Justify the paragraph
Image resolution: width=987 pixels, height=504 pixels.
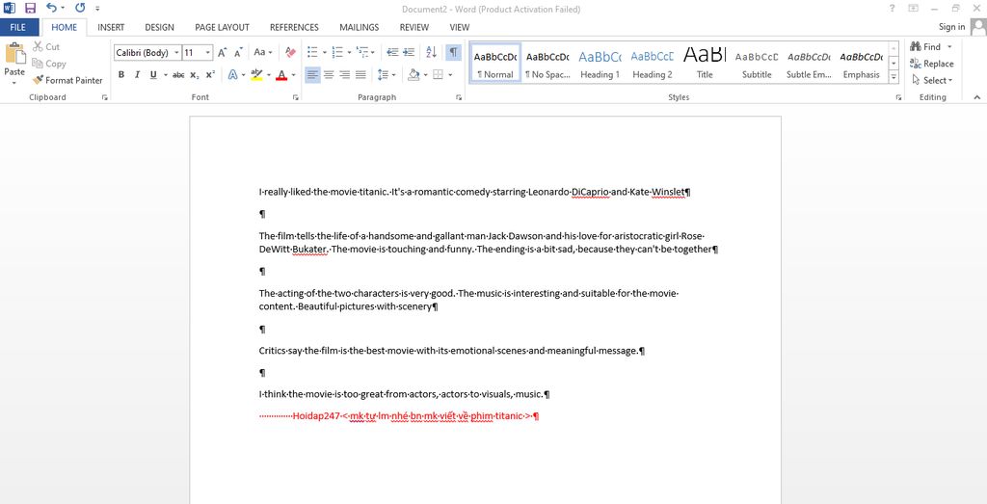point(360,75)
